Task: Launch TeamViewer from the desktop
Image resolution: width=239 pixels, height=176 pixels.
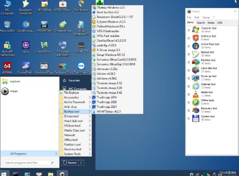Action: 81,66
